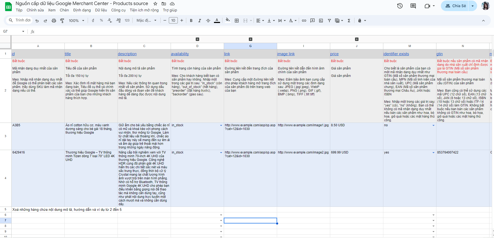The image size is (494, 238).
Task: Open version history clock icon
Action: [x=400, y=6]
